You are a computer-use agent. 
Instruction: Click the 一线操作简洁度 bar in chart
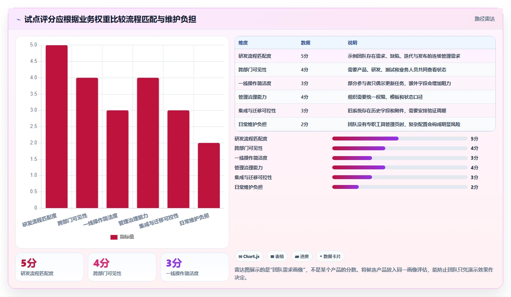[118, 159]
